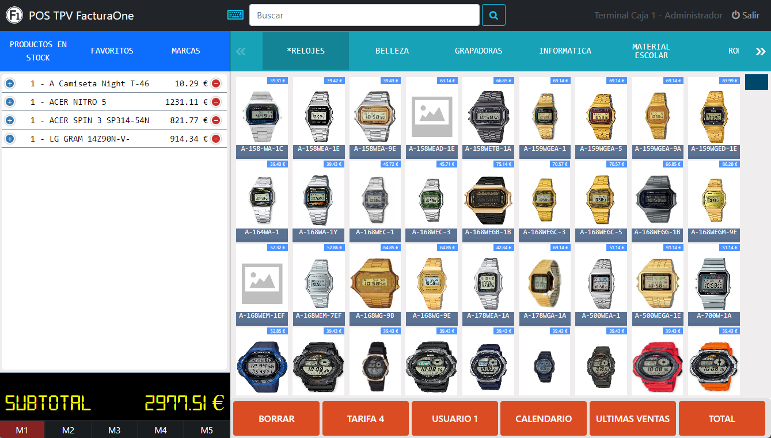
Task: Choose the GRAPADORAS category
Action: click(478, 51)
